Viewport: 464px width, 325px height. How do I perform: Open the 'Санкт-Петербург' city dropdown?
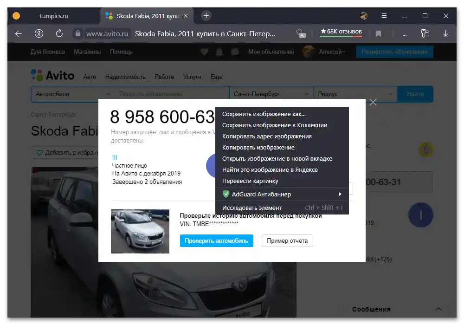point(271,94)
